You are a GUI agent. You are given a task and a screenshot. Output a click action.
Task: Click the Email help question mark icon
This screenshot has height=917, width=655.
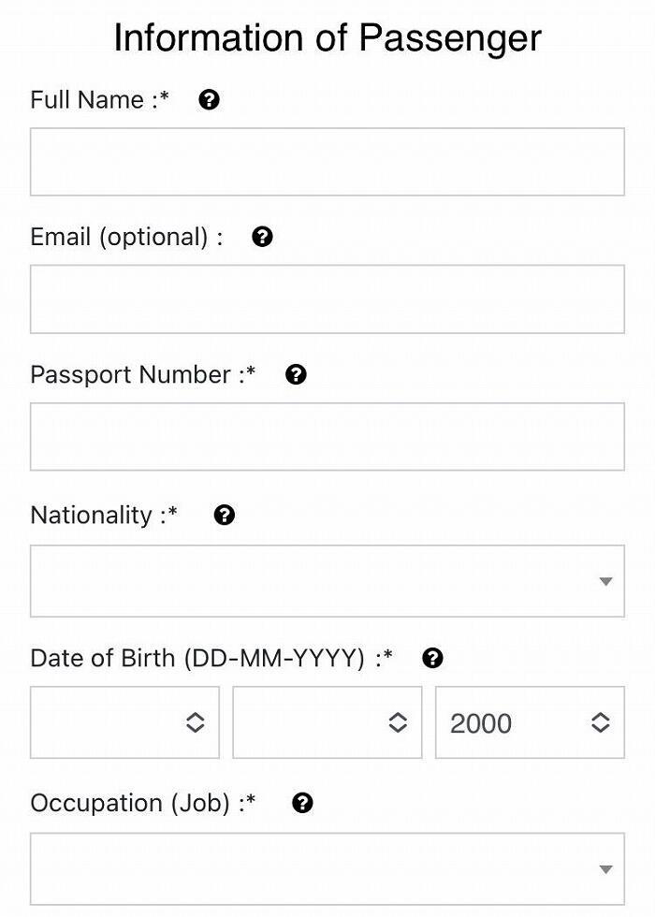click(263, 237)
